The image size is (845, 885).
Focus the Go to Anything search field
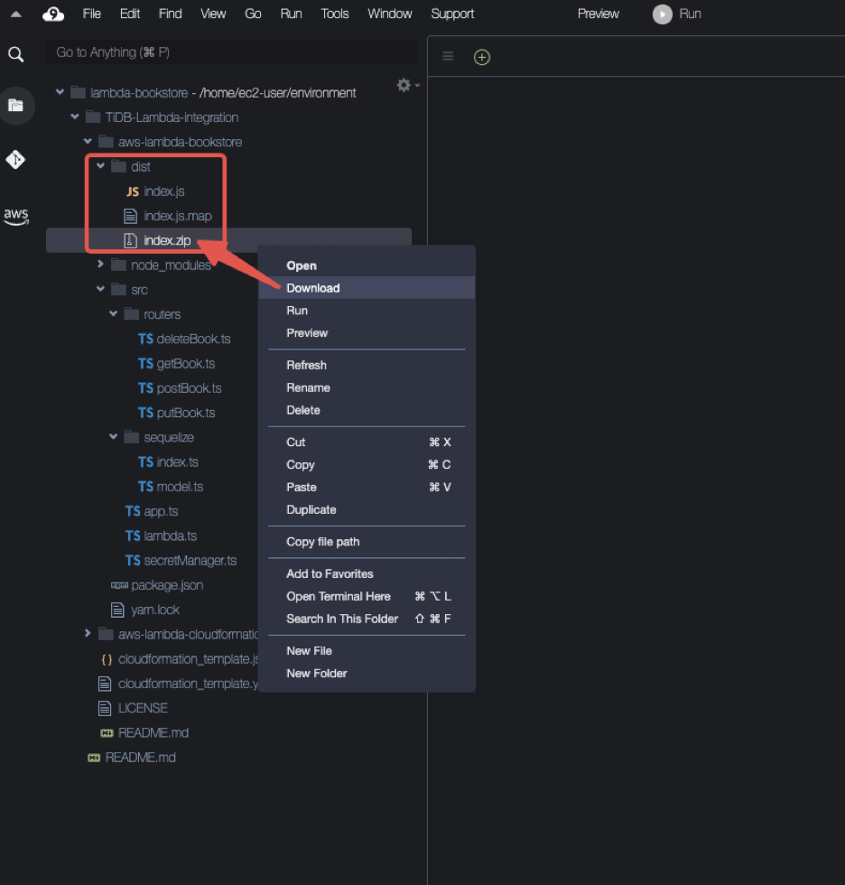pos(231,52)
